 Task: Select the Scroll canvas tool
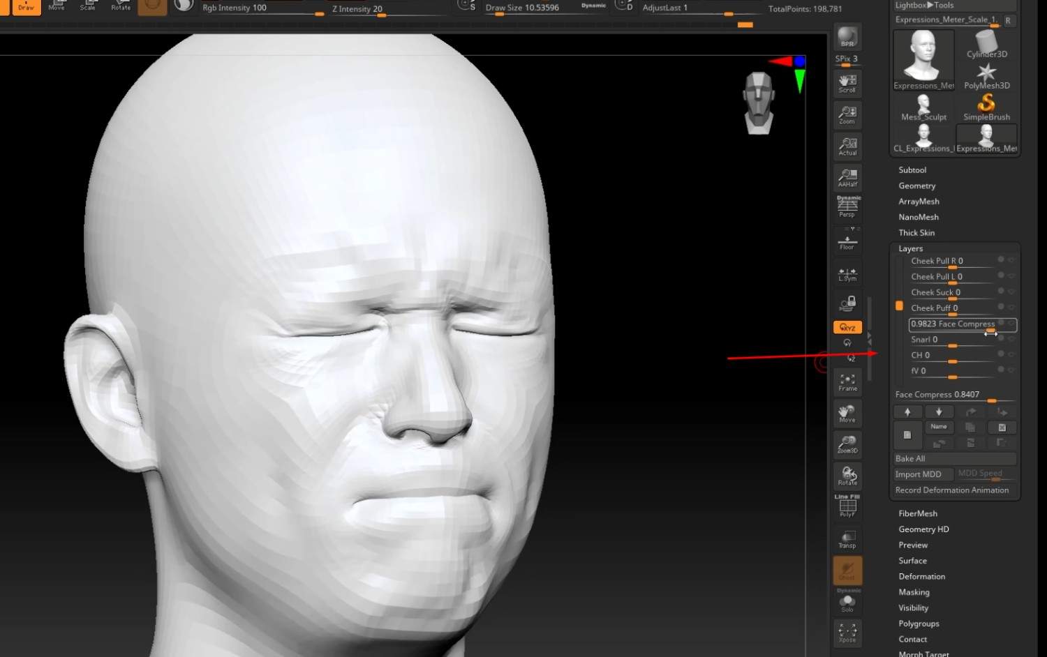(847, 83)
